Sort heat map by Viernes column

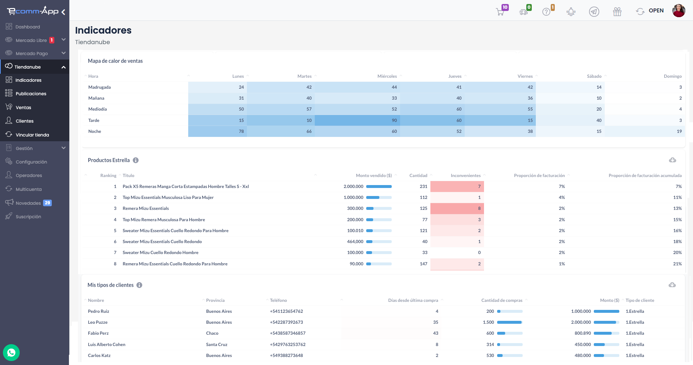525,76
